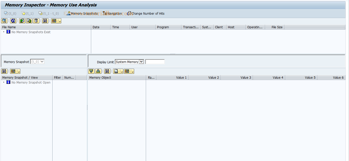Select No Memory Snapshot Open tree item

[x=31, y=83]
